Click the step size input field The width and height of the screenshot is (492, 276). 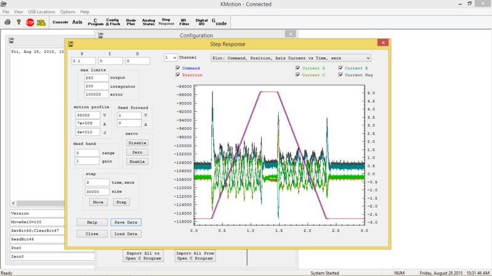click(97, 192)
